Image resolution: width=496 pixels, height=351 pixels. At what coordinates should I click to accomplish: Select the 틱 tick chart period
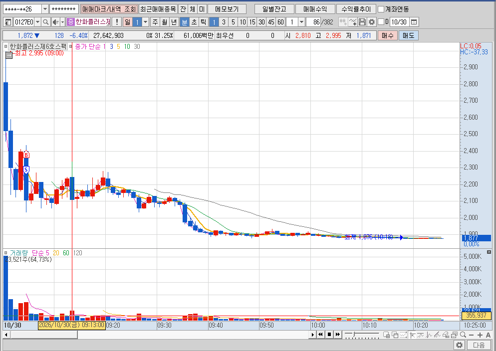click(x=203, y=22)
